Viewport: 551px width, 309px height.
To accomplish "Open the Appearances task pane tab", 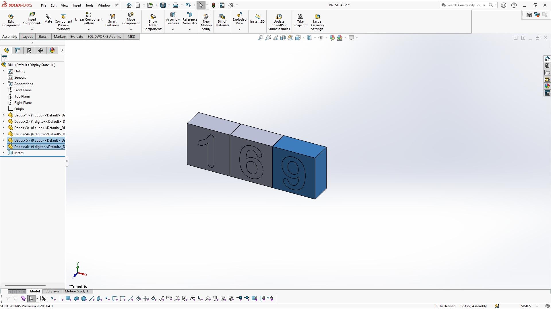I will (547, 86).
